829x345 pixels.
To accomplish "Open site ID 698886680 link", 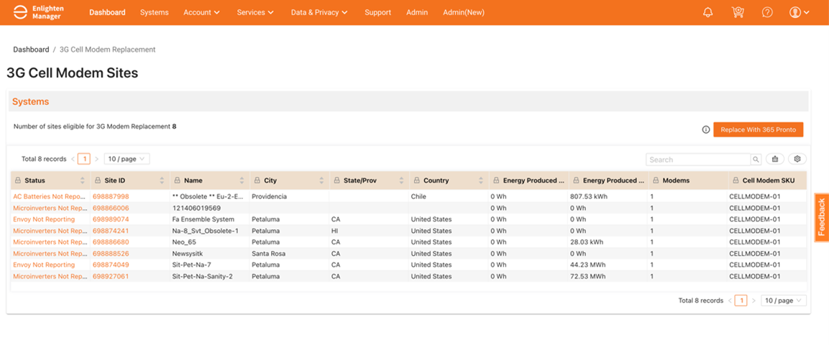I will pyautogui.click(x=111, y=241).
